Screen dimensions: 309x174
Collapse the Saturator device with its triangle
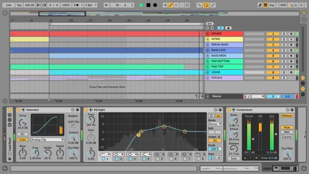point(23,110)
